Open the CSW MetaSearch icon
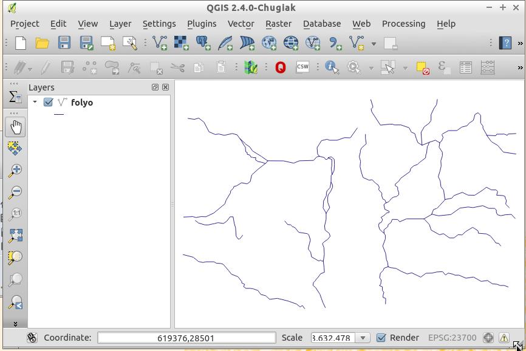Screen dimensions: 526x351 302,67
